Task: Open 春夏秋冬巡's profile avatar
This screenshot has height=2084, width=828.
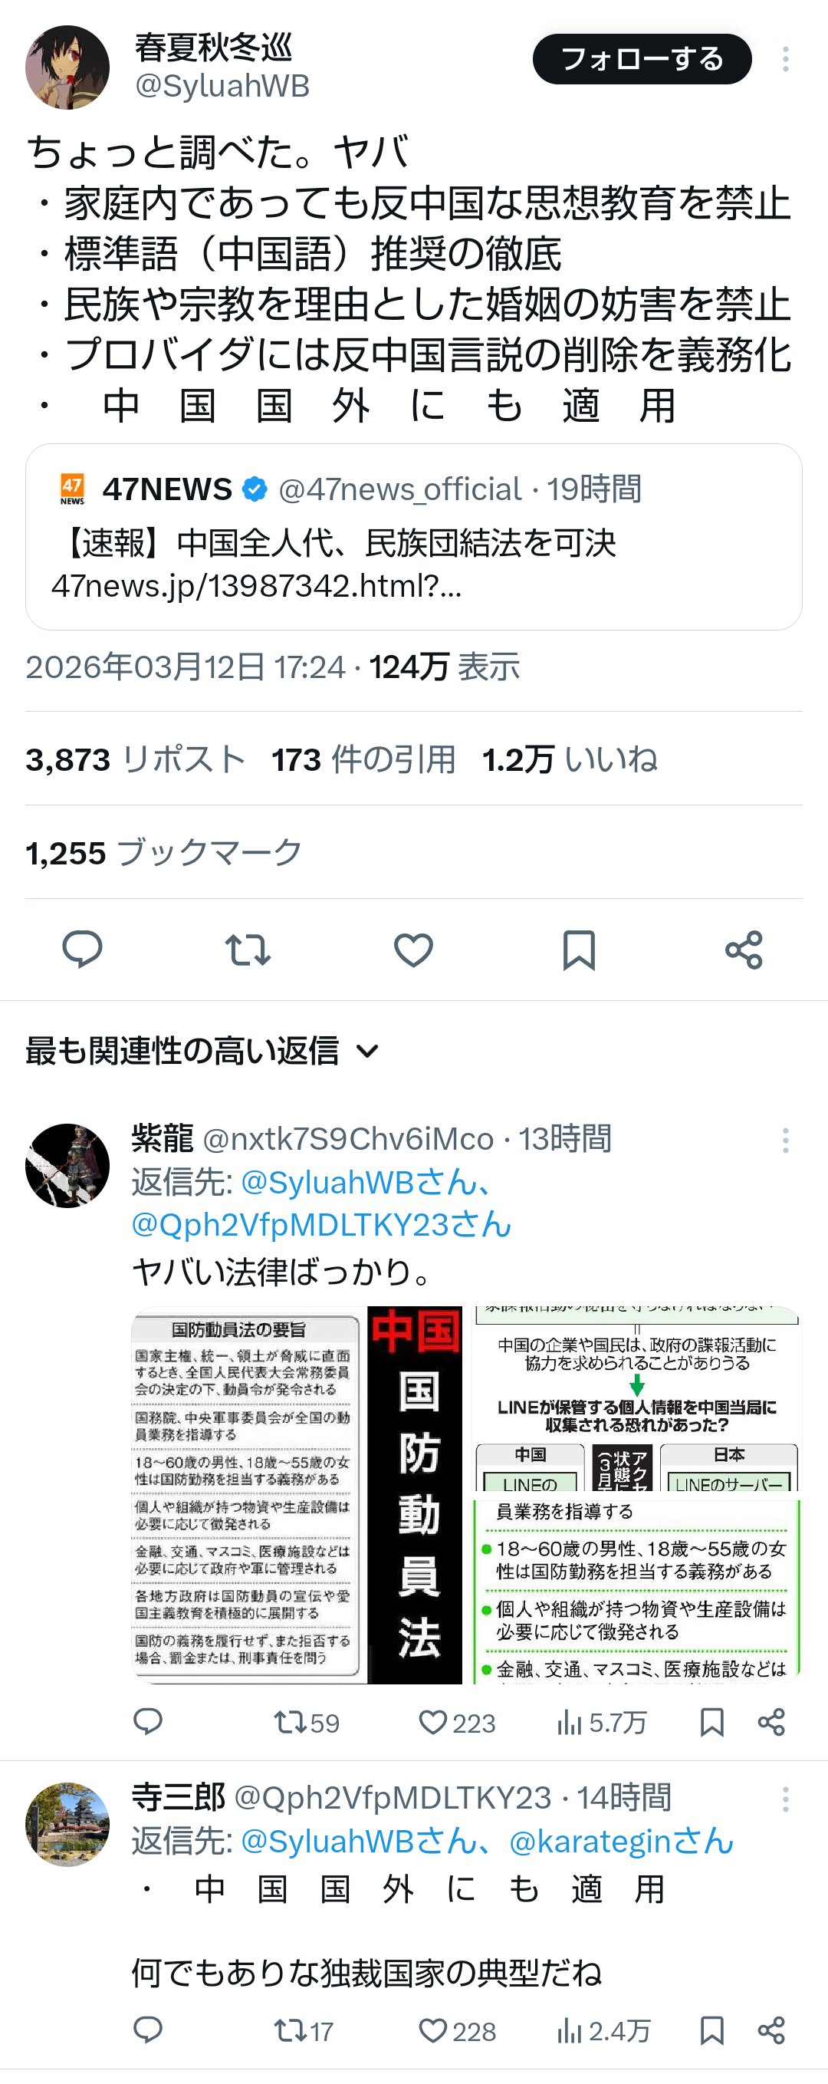Action: [67, 67]
